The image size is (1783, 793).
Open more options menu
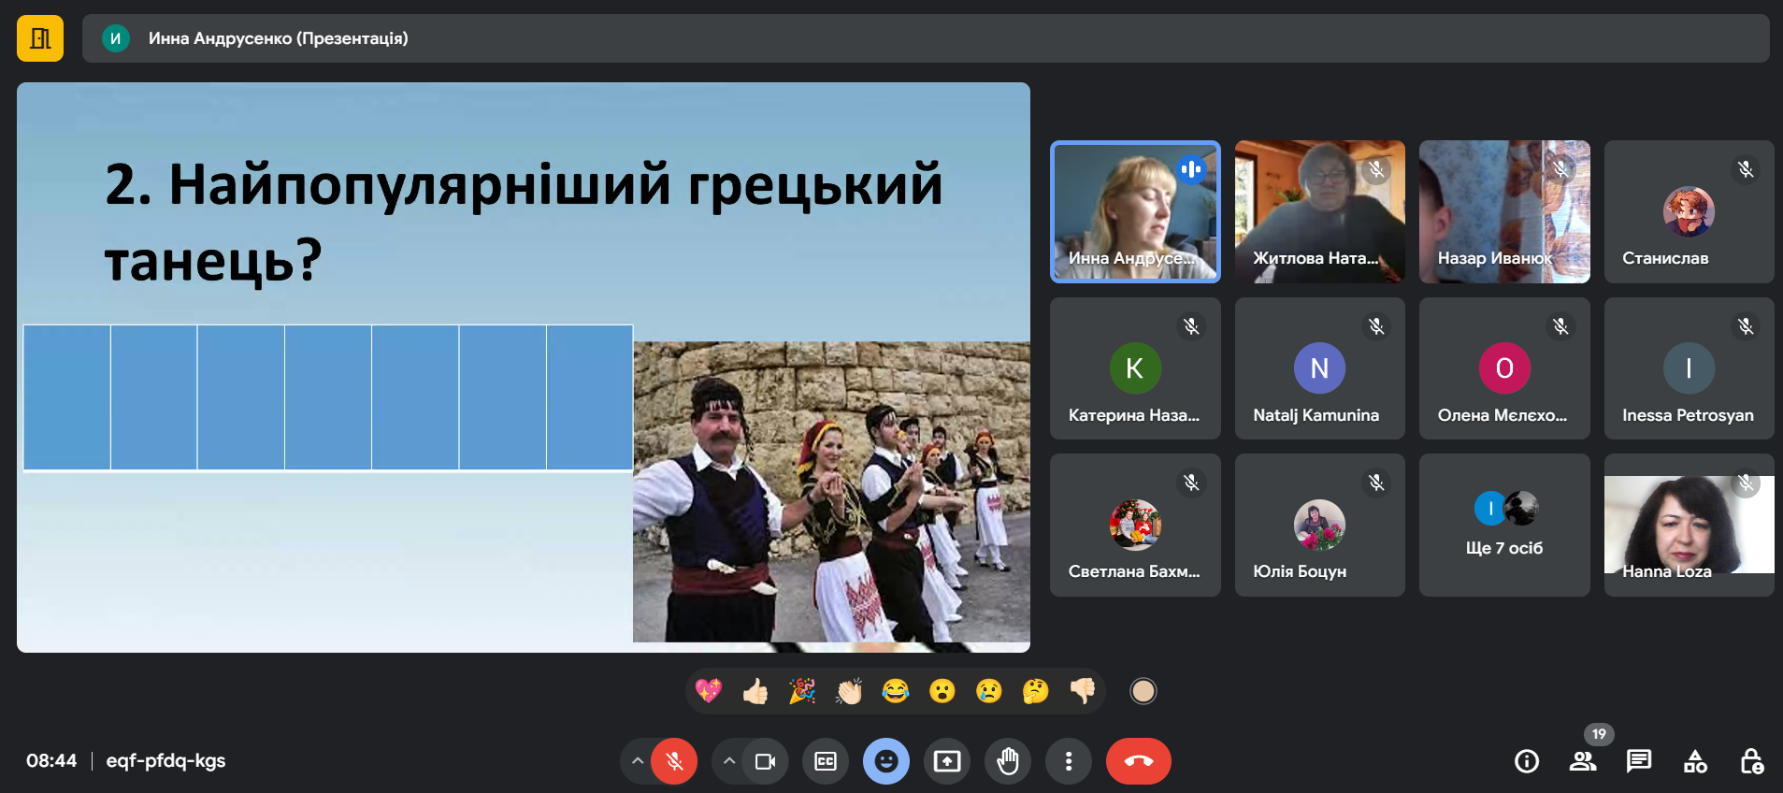click(1069, 761)
